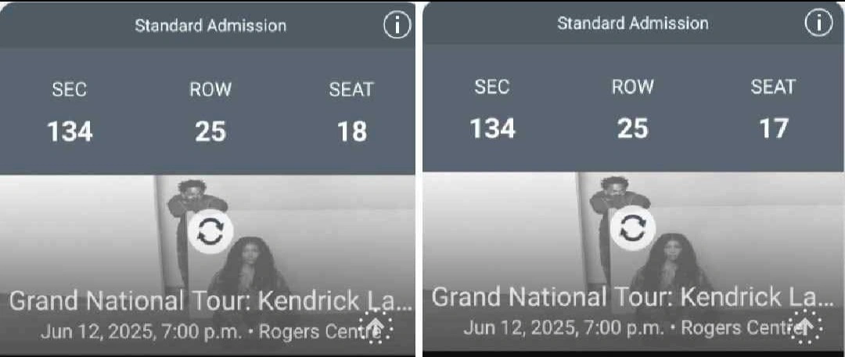Open the info icon on the seat 18 ticket

pyautogui.click(x=397, y=25)
